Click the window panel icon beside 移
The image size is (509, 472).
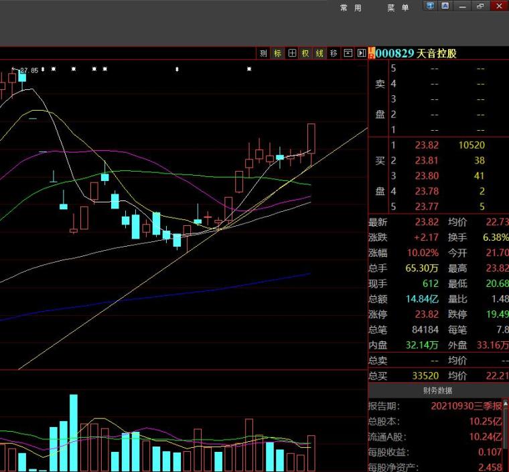(348, 53)
